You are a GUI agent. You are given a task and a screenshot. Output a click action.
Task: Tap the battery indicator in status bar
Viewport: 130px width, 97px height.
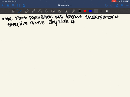tap(128, 1)
